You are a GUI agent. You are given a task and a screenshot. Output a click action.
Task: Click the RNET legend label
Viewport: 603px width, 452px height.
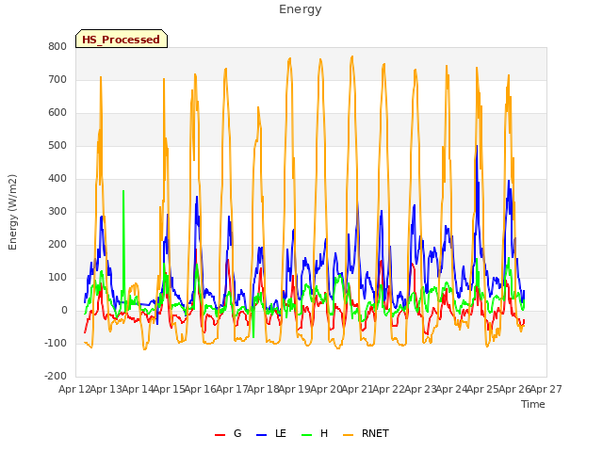[x=375, y=433]
